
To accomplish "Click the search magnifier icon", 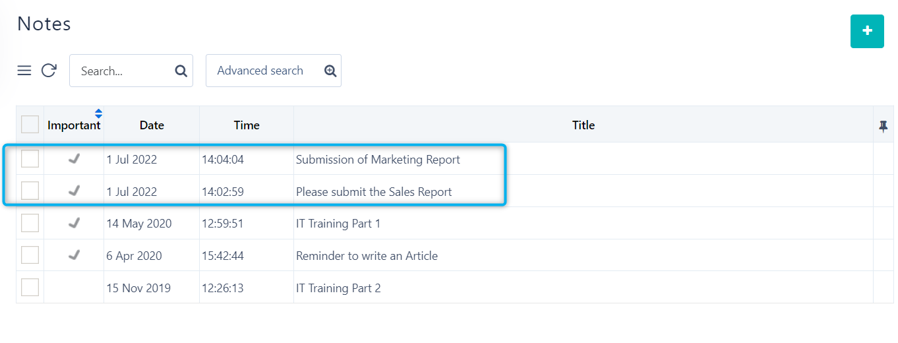I will [x=181, y=71].
